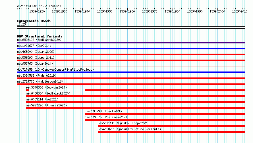The image size is (253, 143).
Task: Open the nsv5927226 (Almarri2020) label
Action: 46,105
